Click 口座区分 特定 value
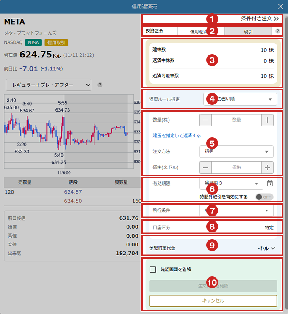The image size is (288, 314). tap(269, 228)
